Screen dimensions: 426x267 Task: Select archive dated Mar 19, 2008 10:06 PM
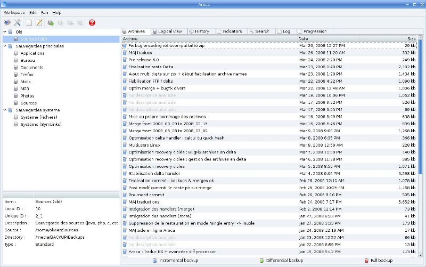(x=269, y=95)
